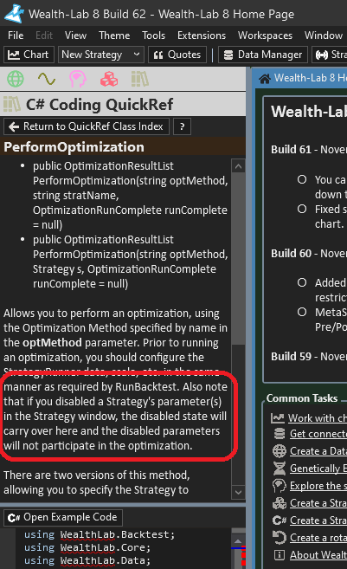Return to QuickRef Class Index
The image size is (347, 569).
(87, 126)
